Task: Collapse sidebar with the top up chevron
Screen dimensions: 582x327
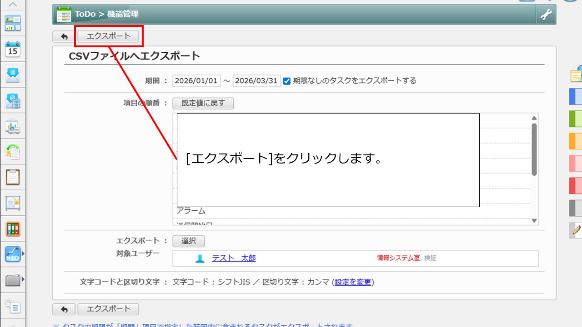Action: [x=13, y=5]
